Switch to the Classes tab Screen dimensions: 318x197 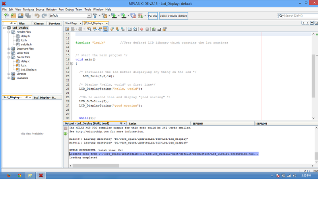[39, 23]
